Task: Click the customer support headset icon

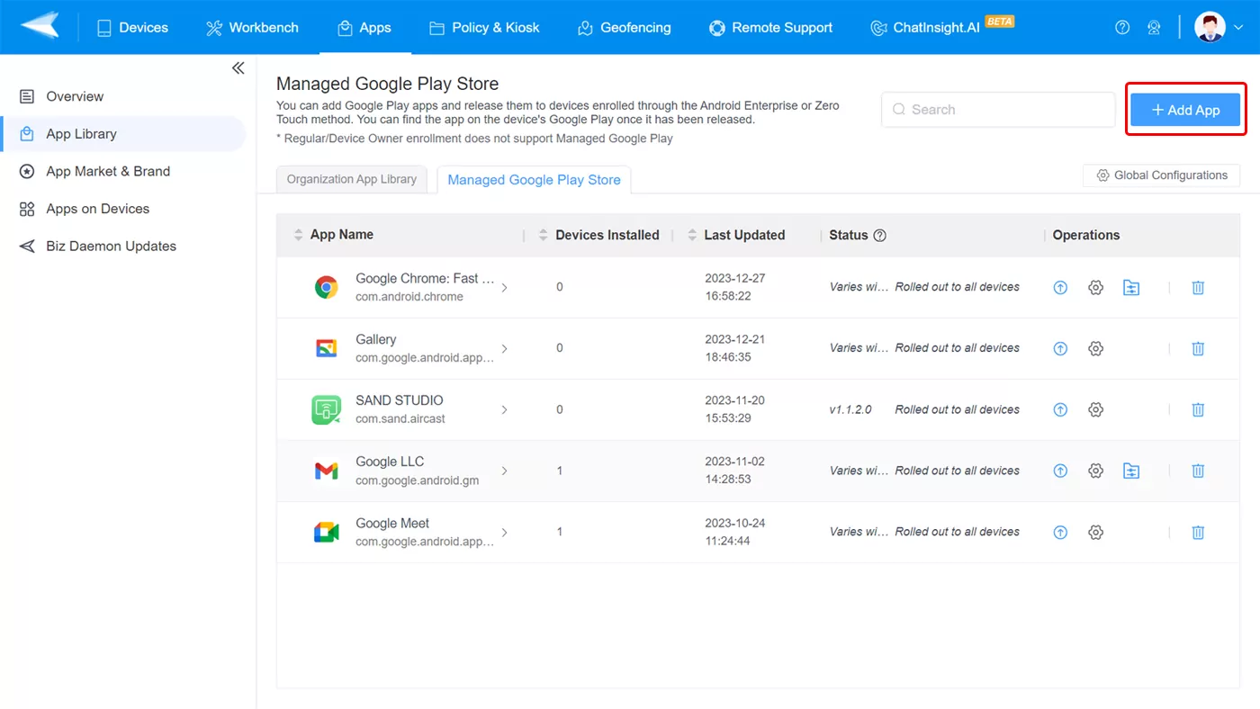Action: (1154, 27)
